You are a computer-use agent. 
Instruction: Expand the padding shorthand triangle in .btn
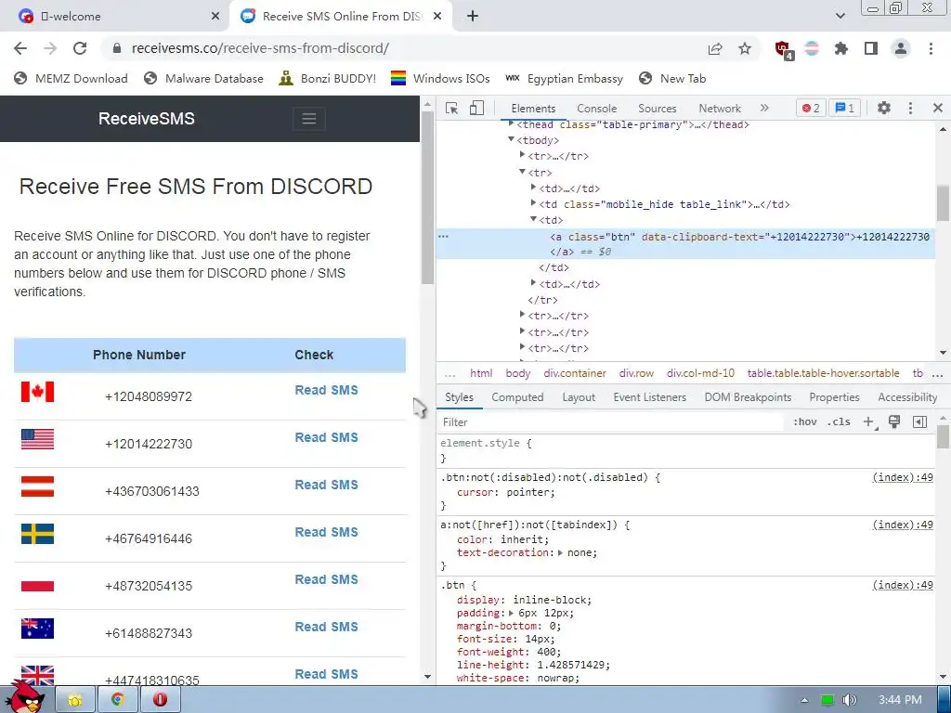(512, 613)
